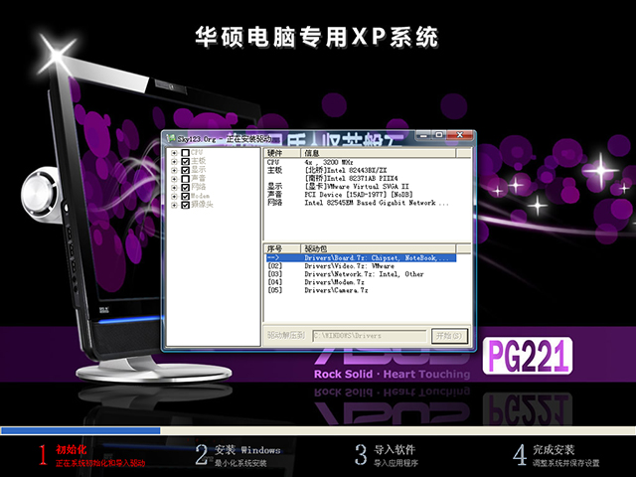Screen dimensions: 636x477
Task: Enable the CPU checkbox in the tree
Action: [x=185, y=153]
